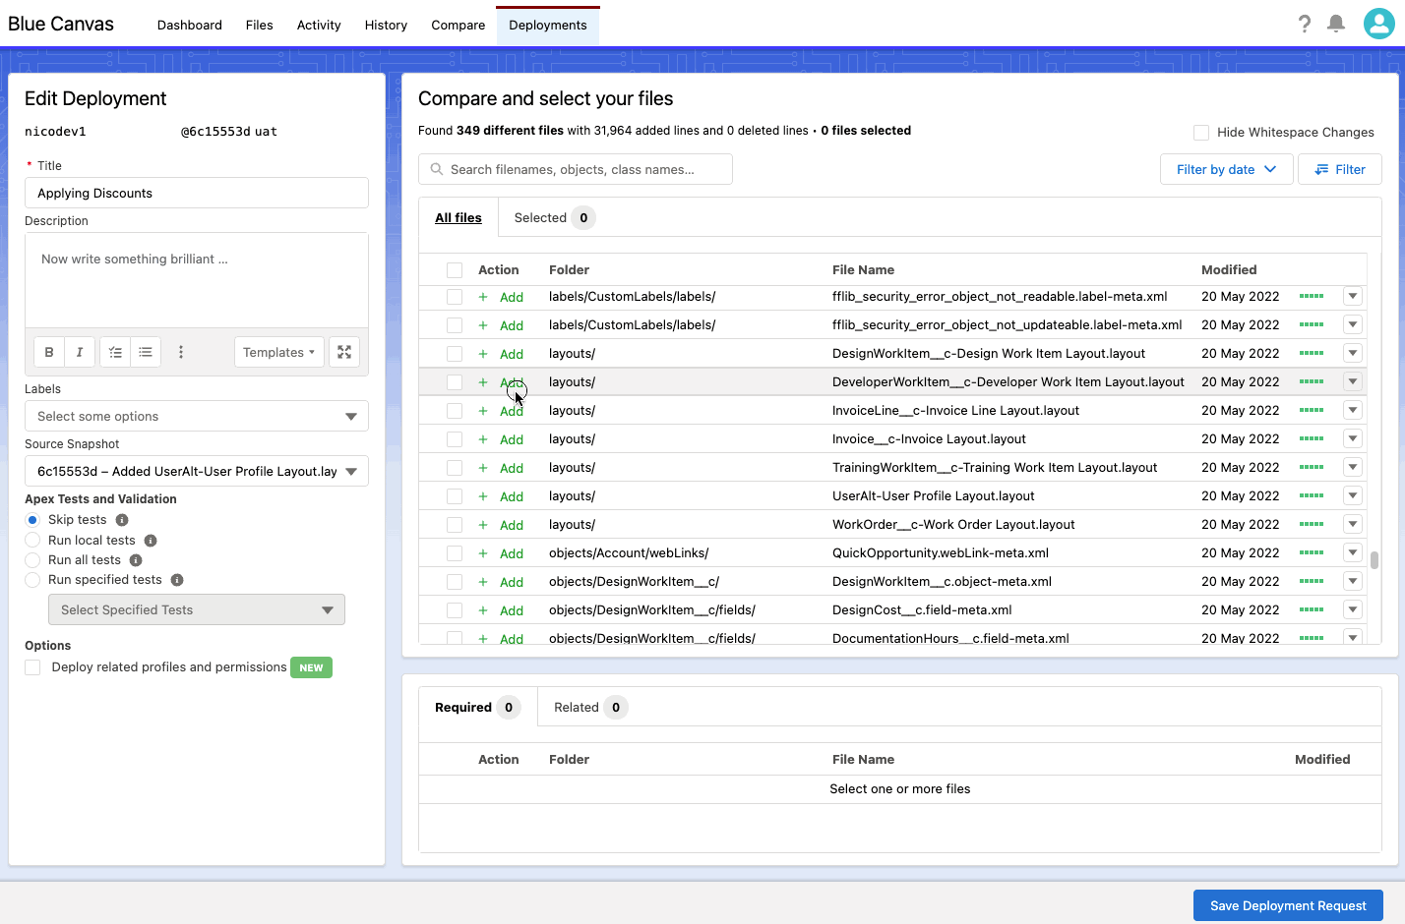Open the Templates dropdown
This screenshot has height=924, width=1405.
coord(278,351)
